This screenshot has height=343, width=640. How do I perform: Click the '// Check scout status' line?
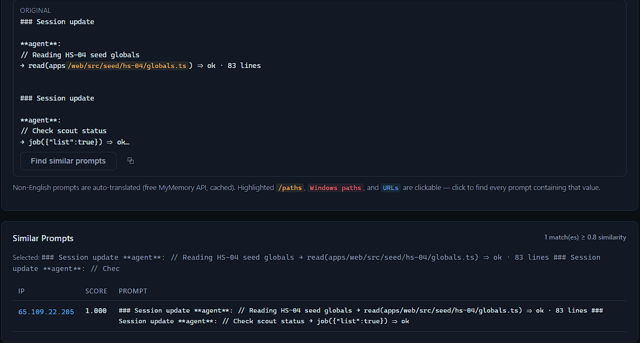(x=63, y=131)
